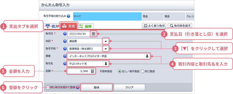233x94 pixels.
Task: Open the calculator icon in 金額 field
Action: 92,71
